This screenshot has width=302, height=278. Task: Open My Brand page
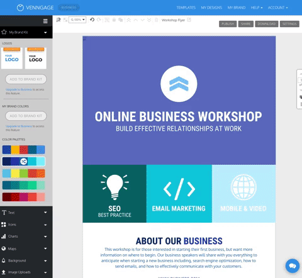pos(237,8)
